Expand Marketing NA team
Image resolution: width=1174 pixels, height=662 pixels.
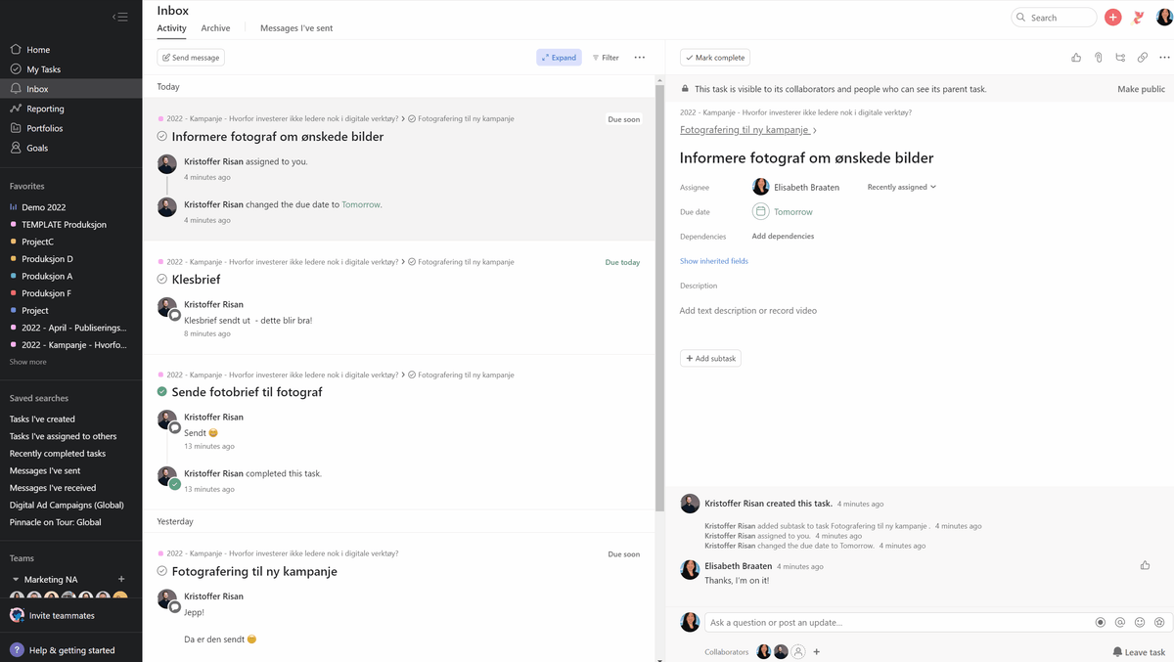click(x=15, y=580)
